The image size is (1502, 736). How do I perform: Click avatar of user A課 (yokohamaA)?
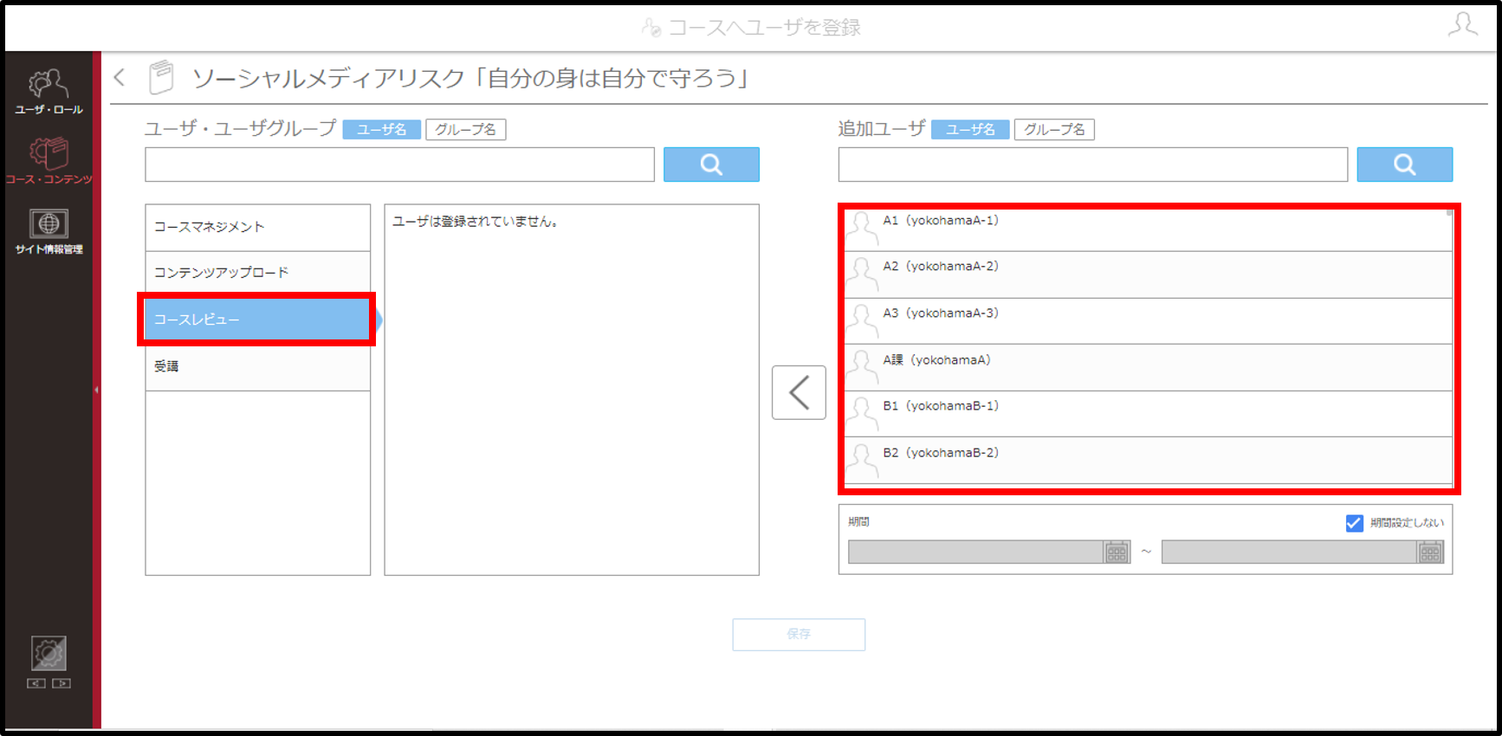[862, 368]
